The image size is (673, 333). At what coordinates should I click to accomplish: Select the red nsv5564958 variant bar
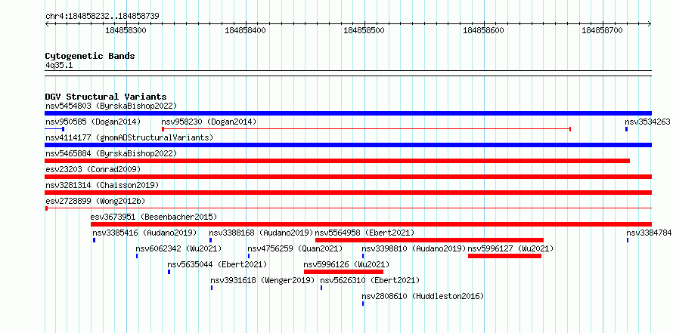[x=430, y=240]
